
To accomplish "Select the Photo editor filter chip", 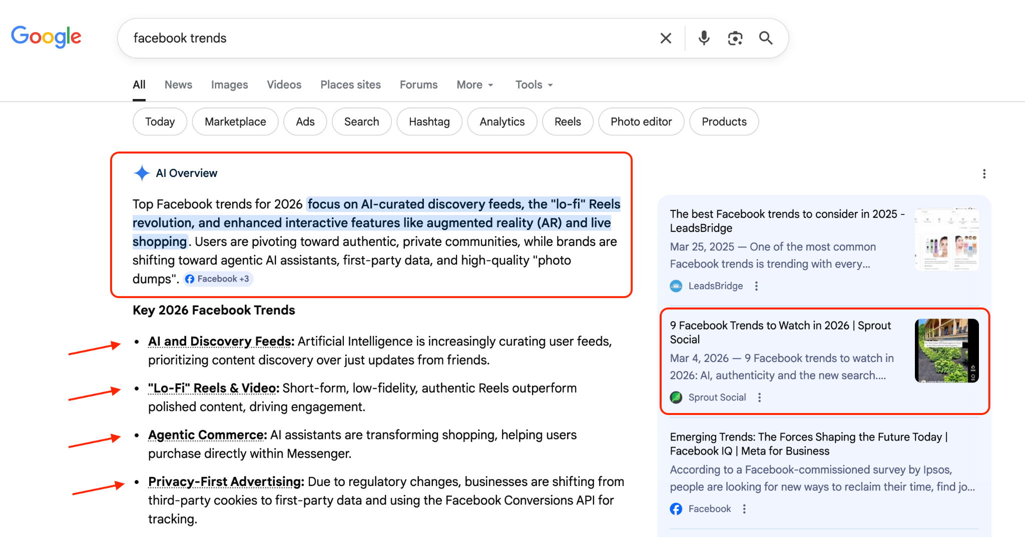I will coord(641,122).
